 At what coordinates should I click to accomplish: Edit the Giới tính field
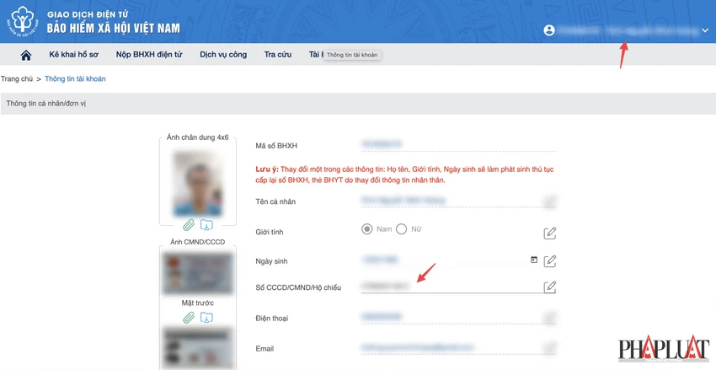[x=550, y=233]
